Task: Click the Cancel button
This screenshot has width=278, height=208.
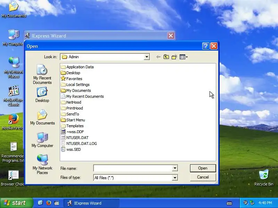Action: click(x=203, y=177)
